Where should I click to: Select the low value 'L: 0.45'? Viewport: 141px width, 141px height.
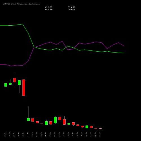(71, 10)
